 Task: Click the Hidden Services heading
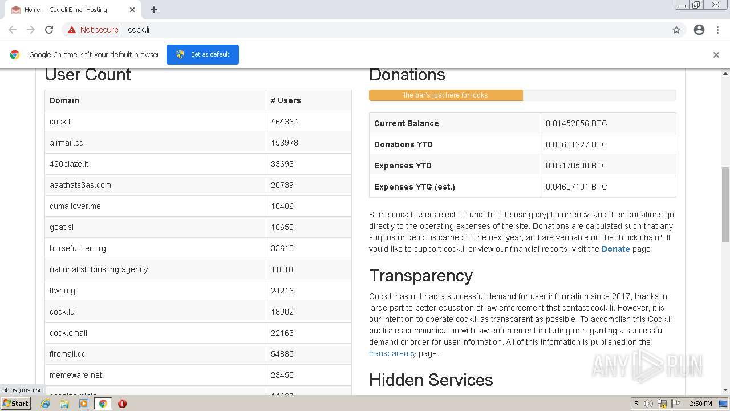(431, 380)
